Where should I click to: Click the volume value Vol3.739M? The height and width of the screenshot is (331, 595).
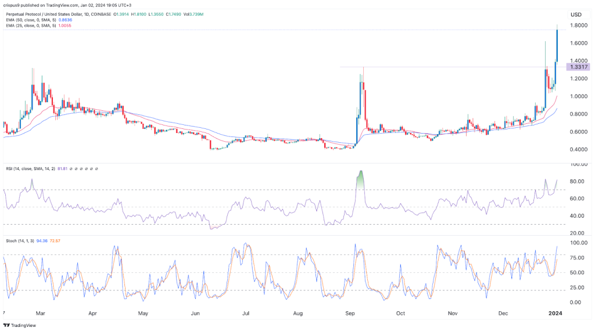(x=193, y=15)
